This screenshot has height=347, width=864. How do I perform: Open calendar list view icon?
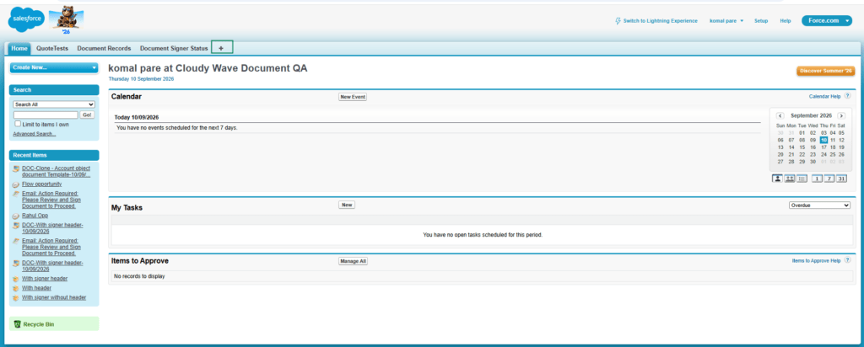(802, 179)
